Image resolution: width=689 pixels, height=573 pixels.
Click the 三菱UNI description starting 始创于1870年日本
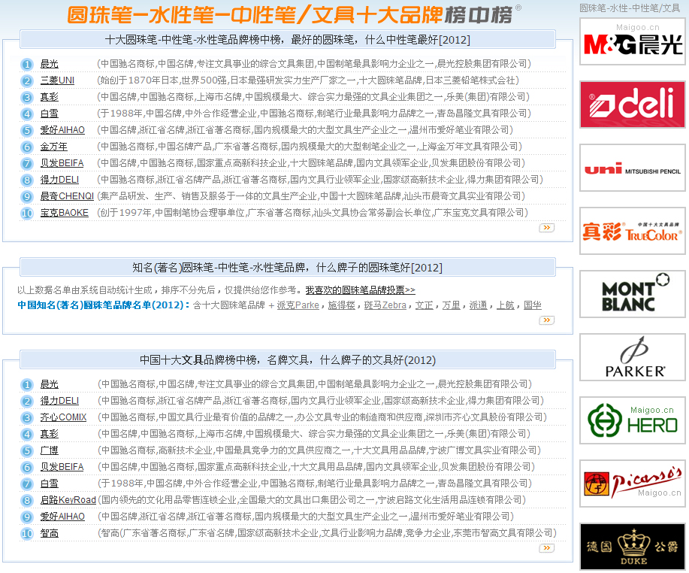click(x=308, y=80)
